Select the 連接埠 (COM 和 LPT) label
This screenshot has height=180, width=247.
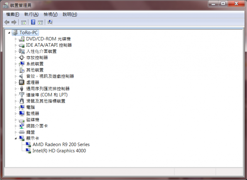tap(47, 95)
